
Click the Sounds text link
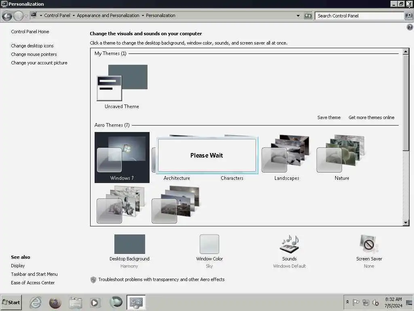click(289, 259)
